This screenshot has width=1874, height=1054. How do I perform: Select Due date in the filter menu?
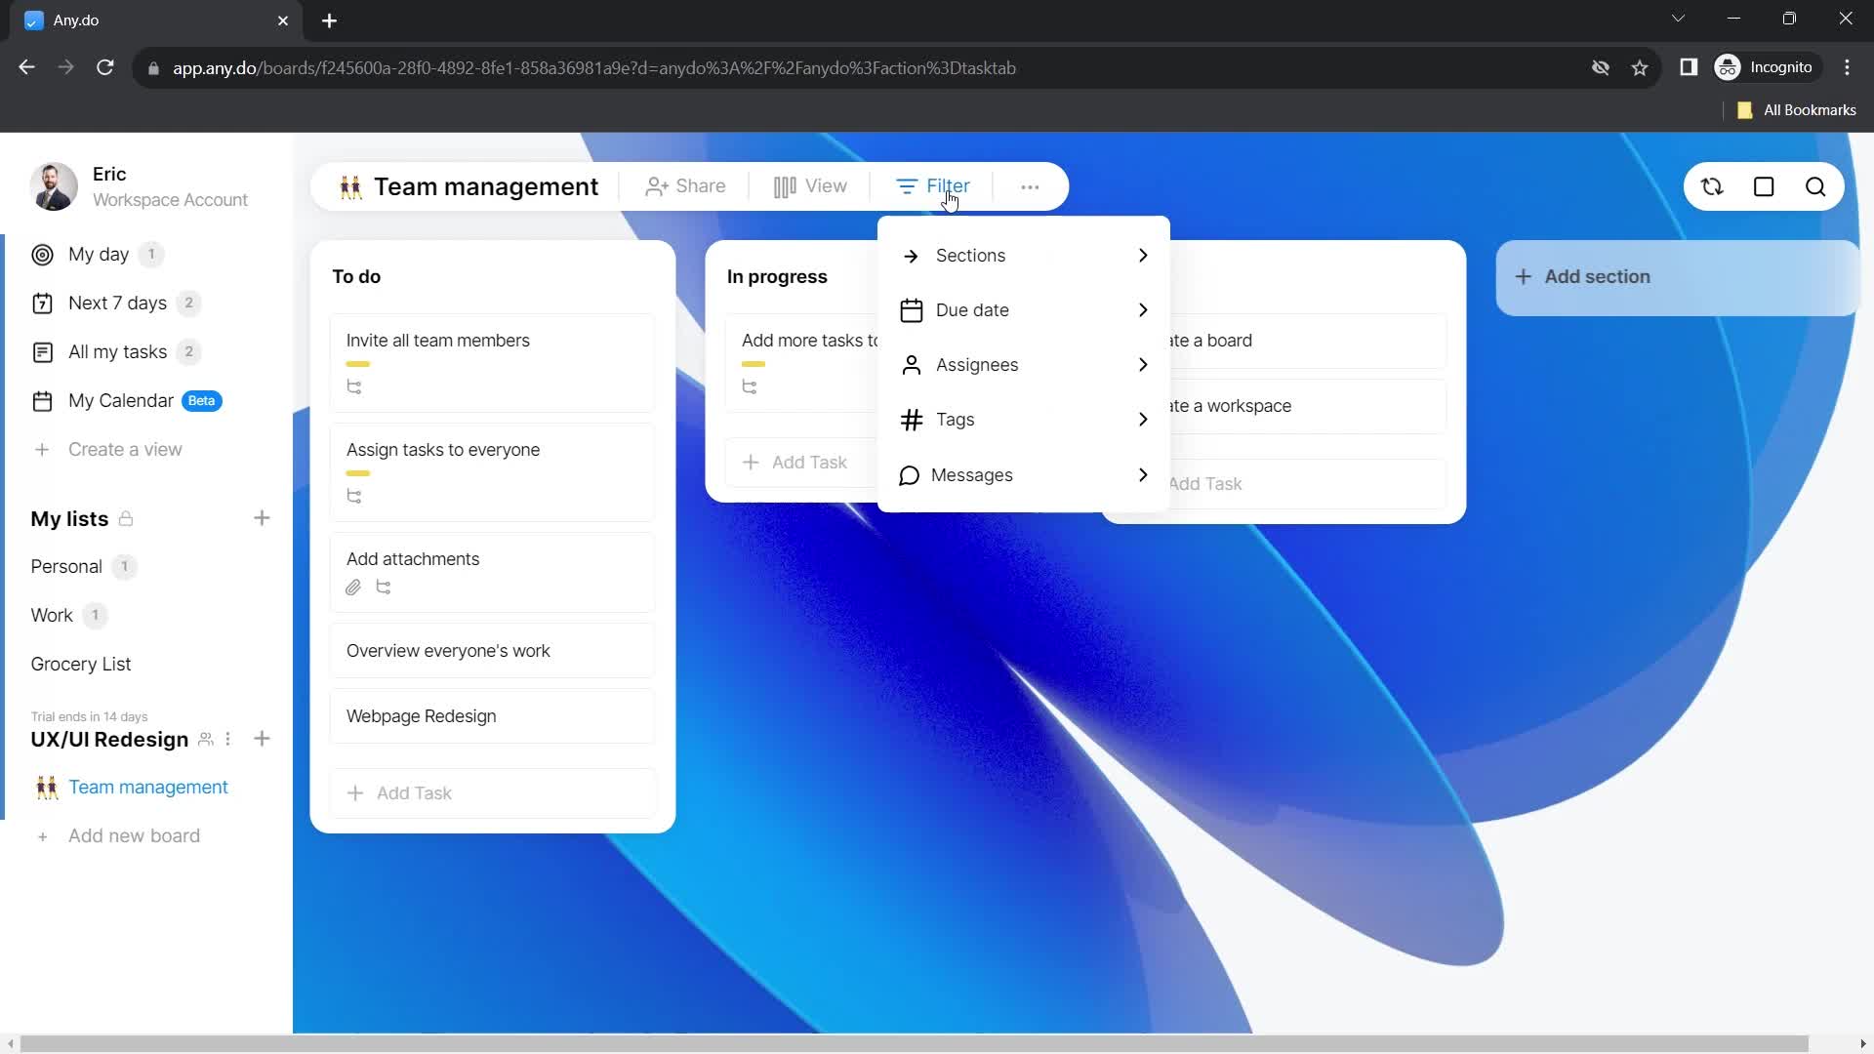[x=1023, y=310]
